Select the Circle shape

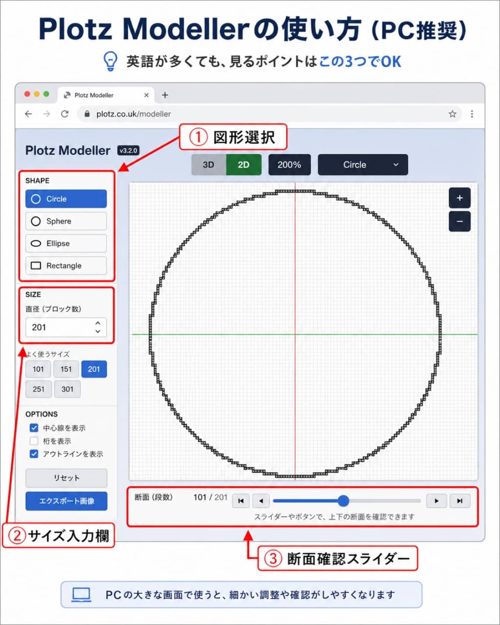point(66,199)
